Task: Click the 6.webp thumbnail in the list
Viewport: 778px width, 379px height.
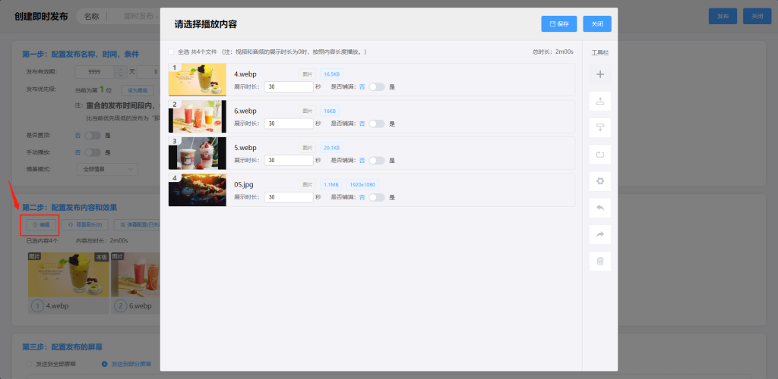Action: [x=198, y=117]
